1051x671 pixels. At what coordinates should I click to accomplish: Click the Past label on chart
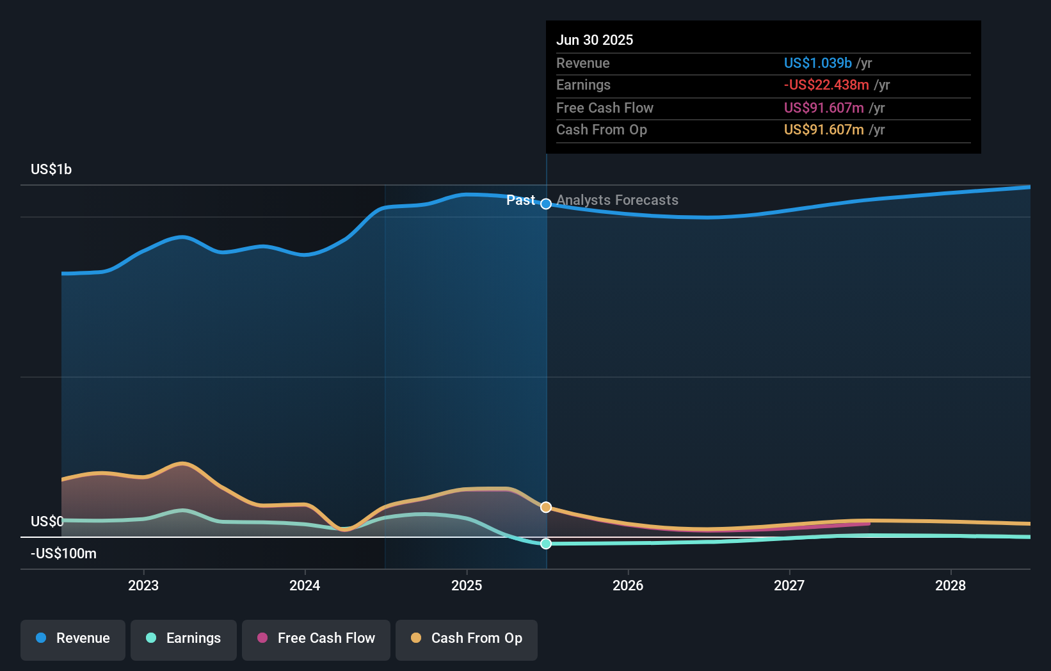coord(520,200)
